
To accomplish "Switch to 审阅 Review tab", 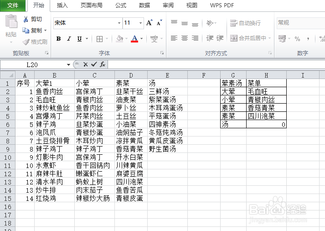I will coord(168,5).
